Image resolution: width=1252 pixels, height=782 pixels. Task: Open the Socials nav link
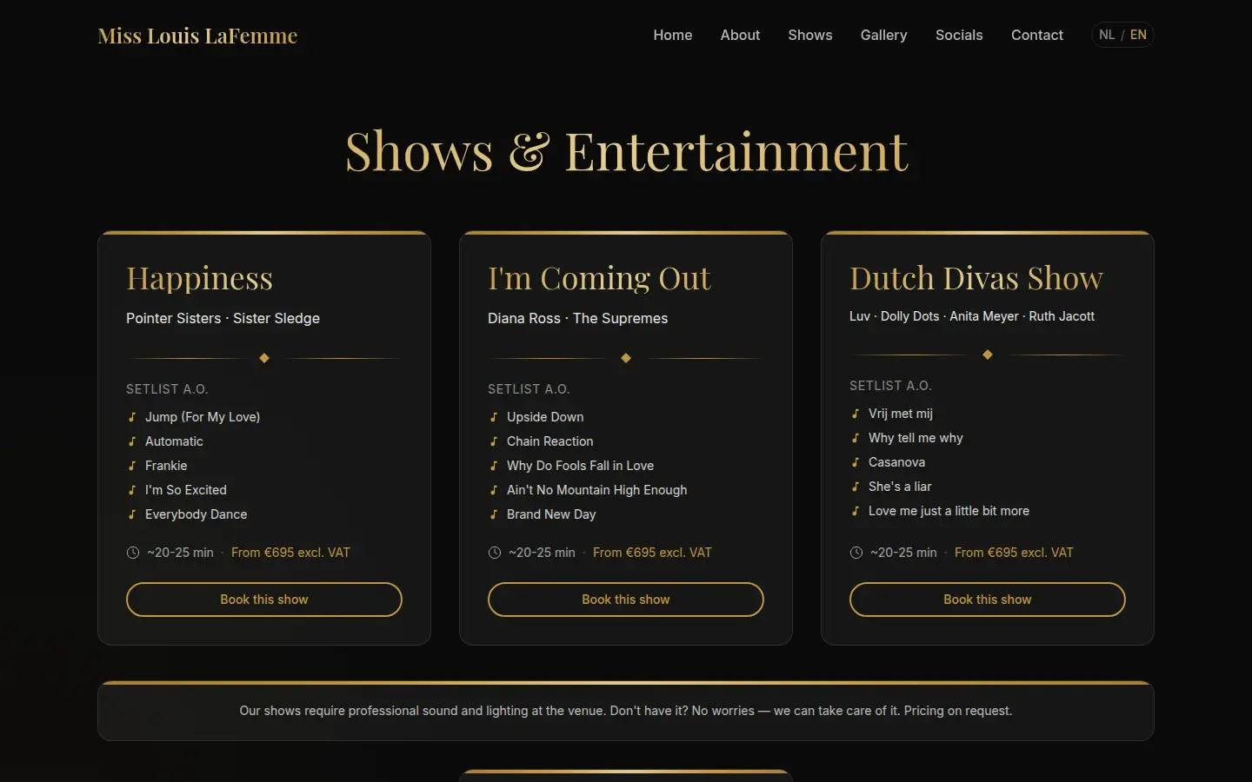959,35
